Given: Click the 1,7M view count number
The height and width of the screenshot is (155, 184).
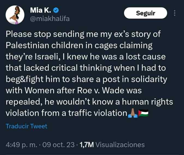Looking at the screenshot, I should pyautogui.click(x=86, y=145).
